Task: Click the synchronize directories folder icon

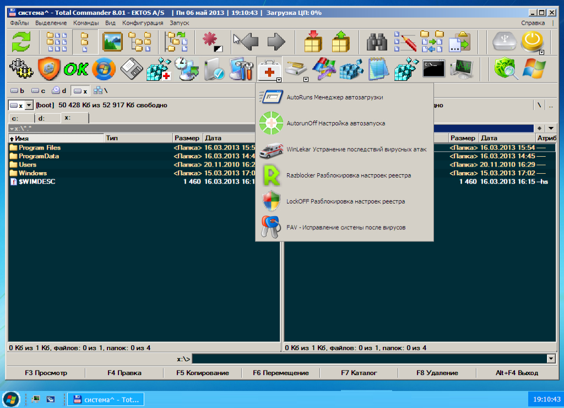Action: click(x=432, y=42)
